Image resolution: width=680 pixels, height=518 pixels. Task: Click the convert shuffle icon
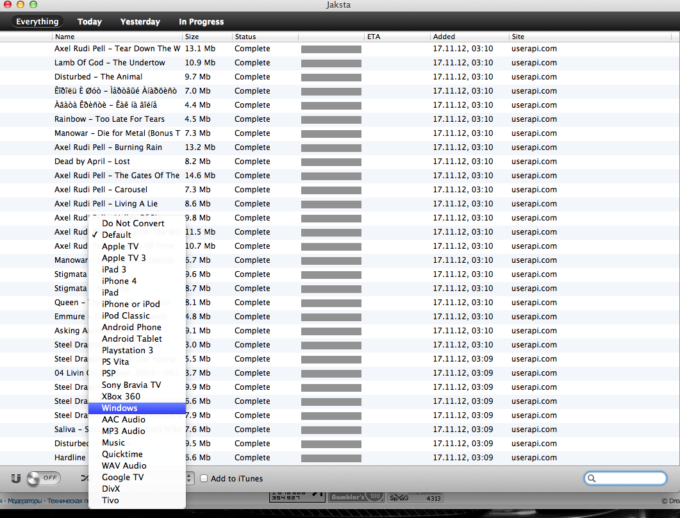click(84, 478)
